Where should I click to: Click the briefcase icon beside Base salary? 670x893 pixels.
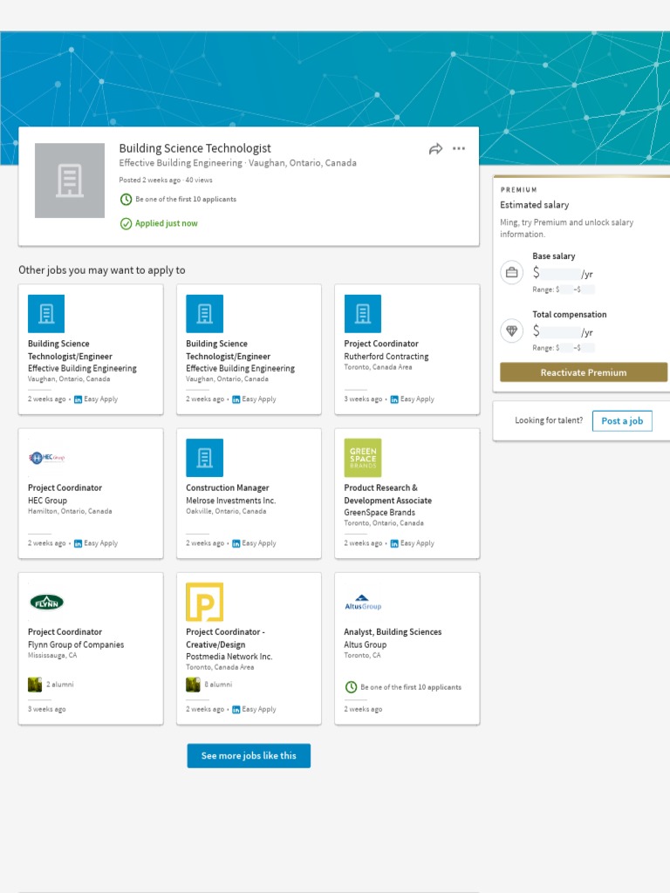(512, 273)
